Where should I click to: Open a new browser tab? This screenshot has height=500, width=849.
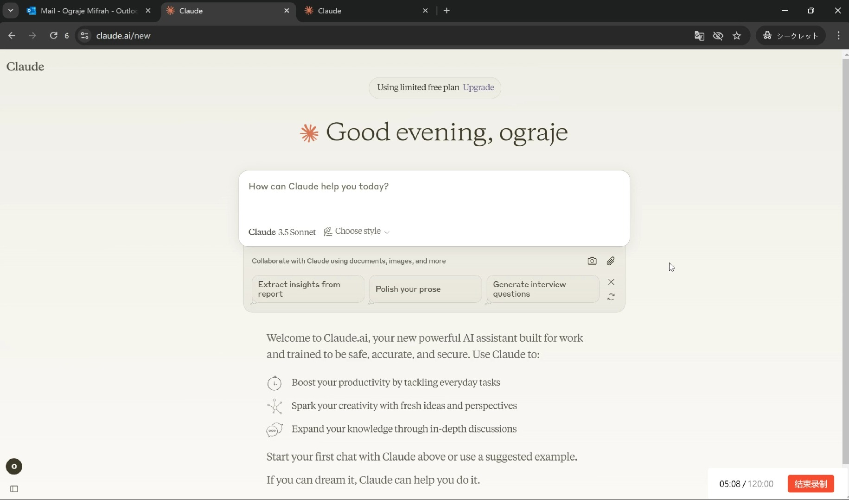(x=447, y=11)
